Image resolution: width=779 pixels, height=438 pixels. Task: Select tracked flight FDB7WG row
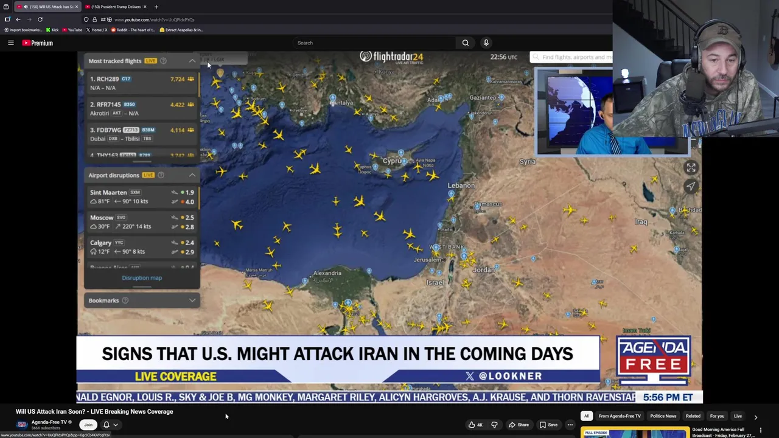tap(142, 134)
